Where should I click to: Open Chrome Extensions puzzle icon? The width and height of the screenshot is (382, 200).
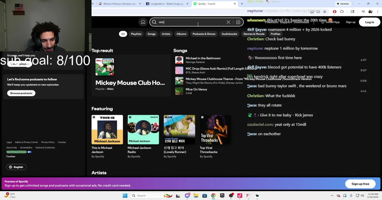[x=342, y=12]
